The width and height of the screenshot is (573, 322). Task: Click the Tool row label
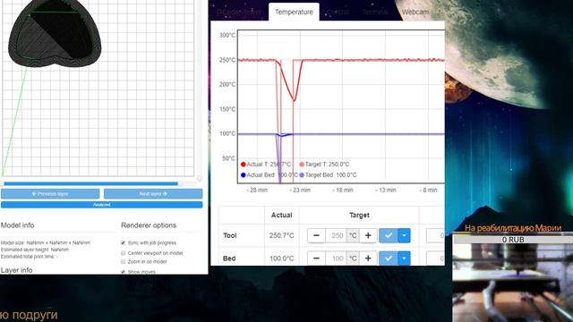pyautogui.click(x=230, y=235)
